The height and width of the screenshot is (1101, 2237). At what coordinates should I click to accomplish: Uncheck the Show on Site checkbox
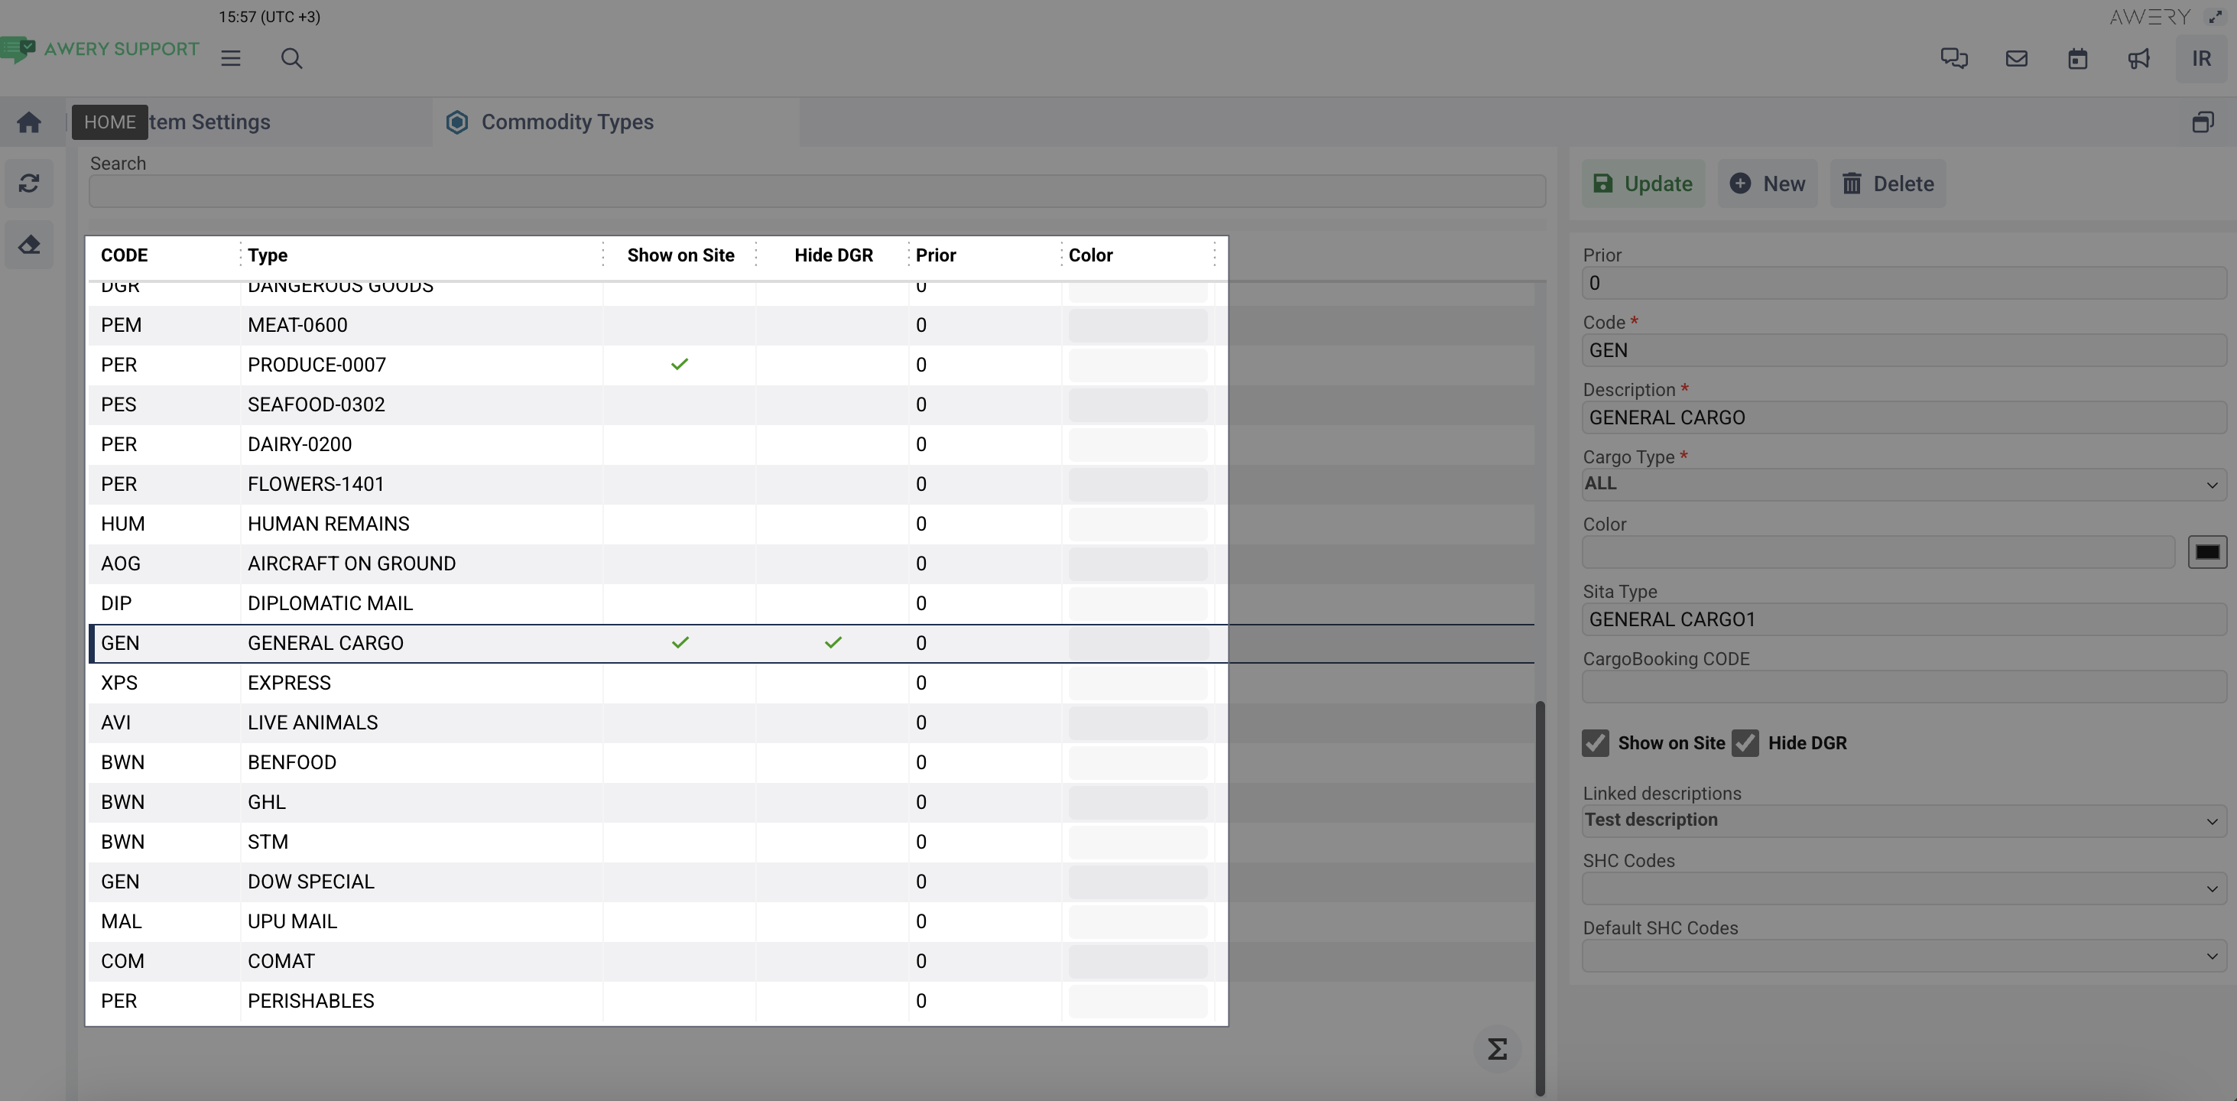coord(1596,743)
